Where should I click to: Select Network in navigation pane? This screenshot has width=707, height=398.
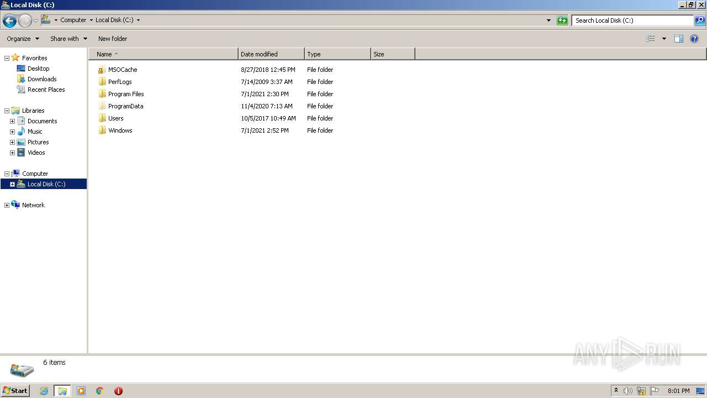(33, 205)
